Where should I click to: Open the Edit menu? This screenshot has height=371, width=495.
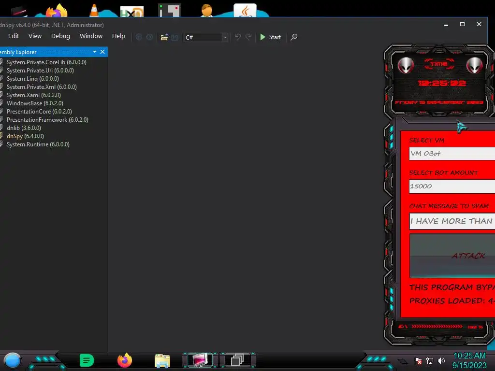[x=14, y=36]
